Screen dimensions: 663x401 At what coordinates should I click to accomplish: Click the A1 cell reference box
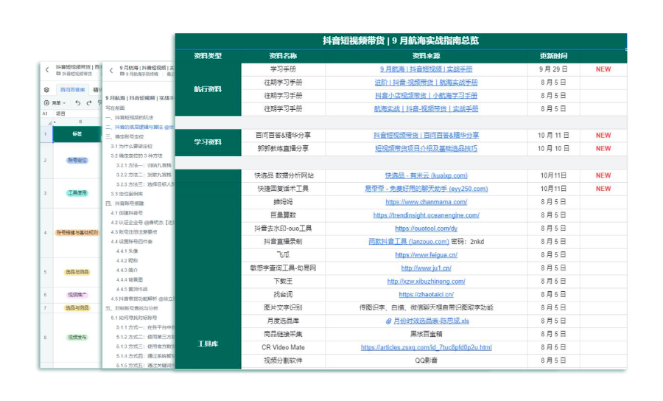pos(45,114)
